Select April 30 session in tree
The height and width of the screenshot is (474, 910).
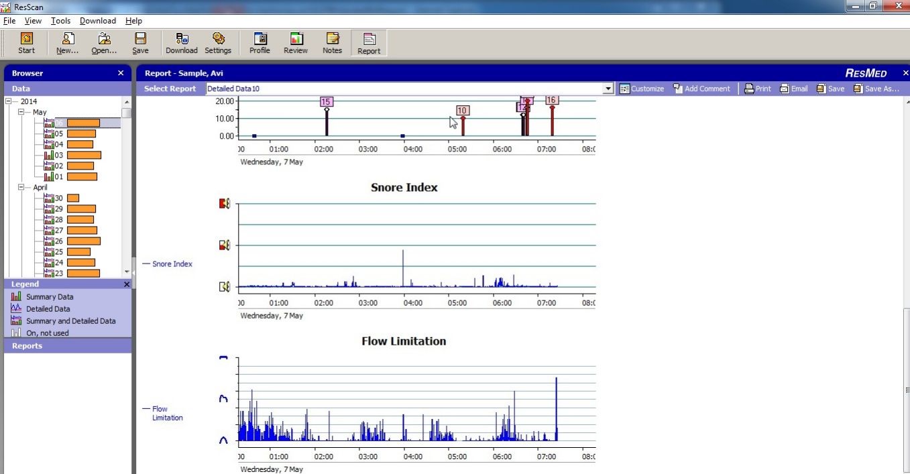tap(62, 198)
